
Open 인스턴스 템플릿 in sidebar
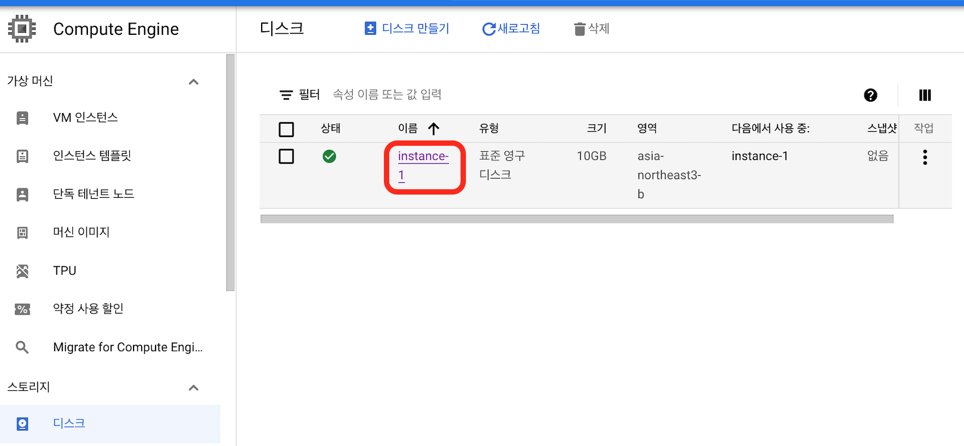92,155
